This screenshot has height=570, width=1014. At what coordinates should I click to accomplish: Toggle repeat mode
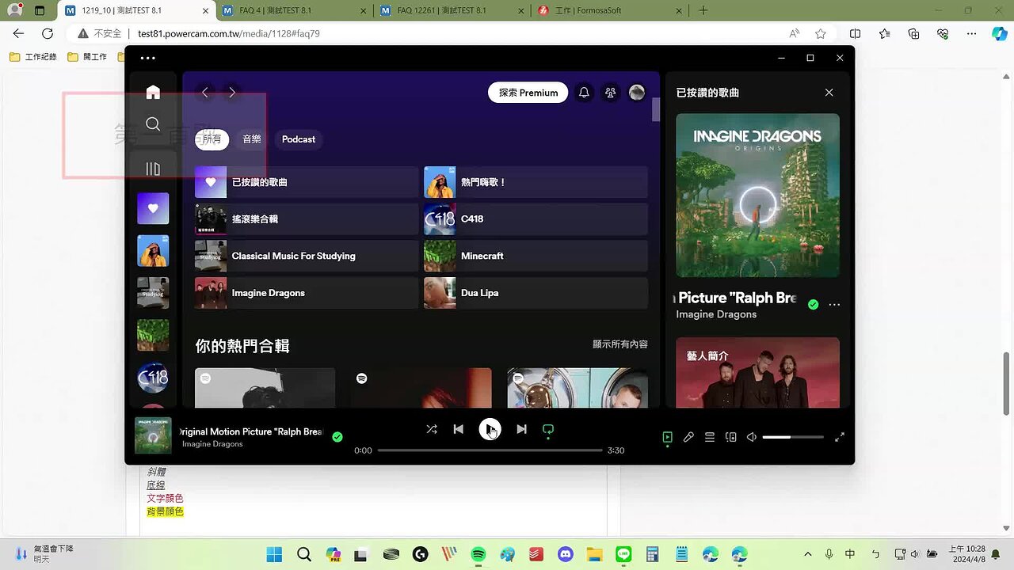point(547,429)
